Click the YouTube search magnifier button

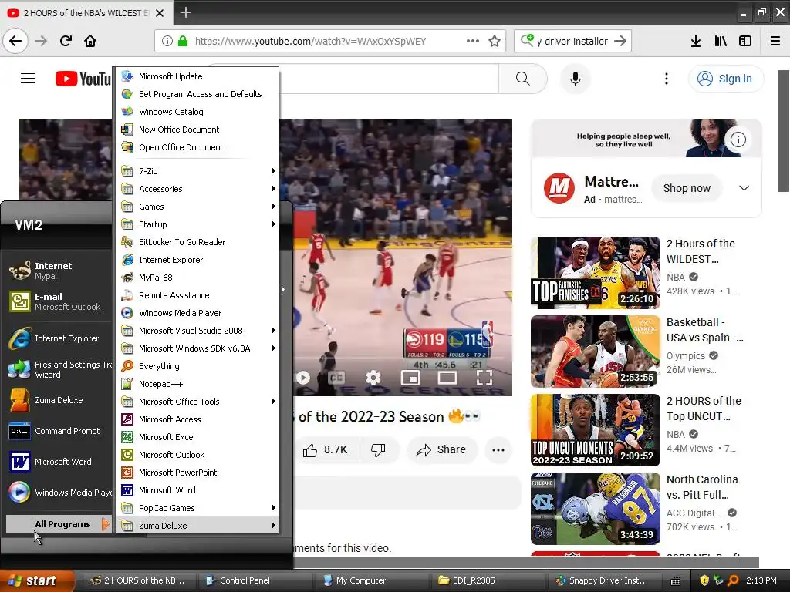point(522,79)
